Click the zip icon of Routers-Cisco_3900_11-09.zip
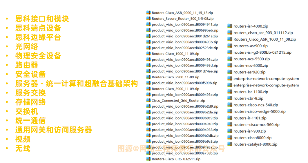The width and height of the screenshot is (308, 163). point(148,89)
